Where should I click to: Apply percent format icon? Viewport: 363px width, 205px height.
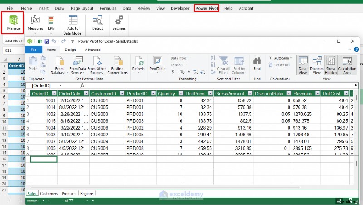tap(182, 72)
